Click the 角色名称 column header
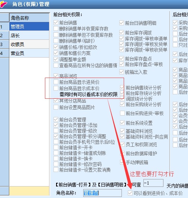 (29, 18)
